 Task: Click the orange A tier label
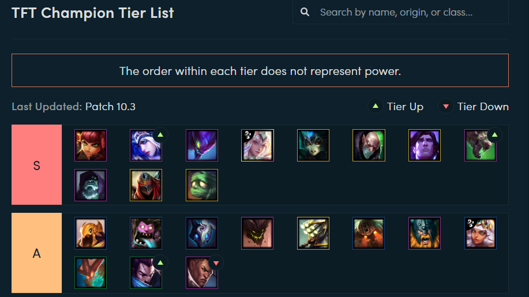coord(36,253)
